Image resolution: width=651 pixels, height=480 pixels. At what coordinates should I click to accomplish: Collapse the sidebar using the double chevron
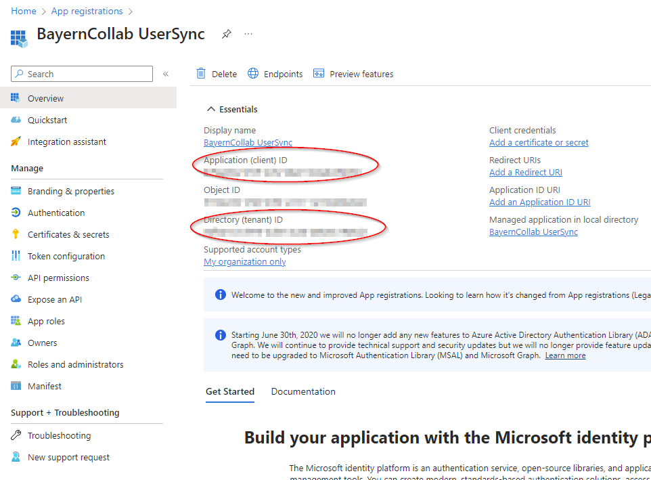click(x=166, y=74)
